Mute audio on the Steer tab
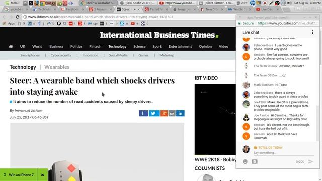 pyautogui.click(x=135, y=9)
